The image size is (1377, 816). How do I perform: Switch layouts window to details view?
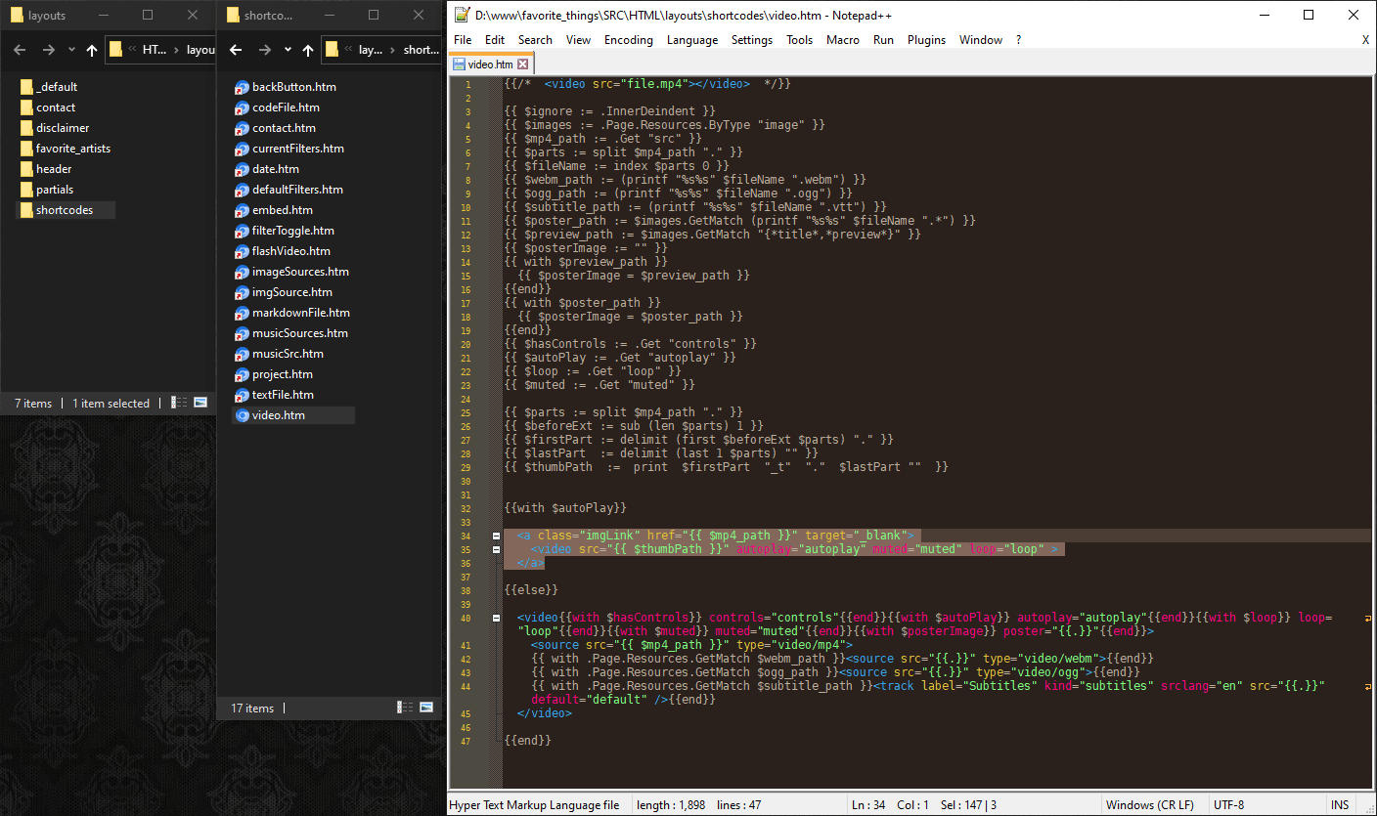tap(179, 403)
